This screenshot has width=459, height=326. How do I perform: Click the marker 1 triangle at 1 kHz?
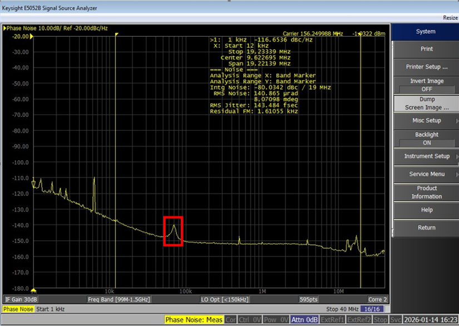coord(33,184)
